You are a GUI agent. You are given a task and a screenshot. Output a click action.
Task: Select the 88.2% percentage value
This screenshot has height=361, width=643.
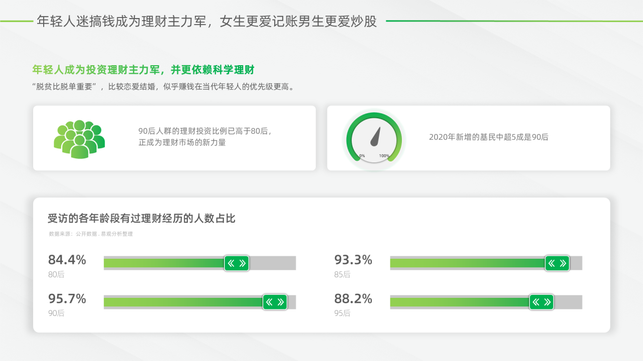[353, 299]
